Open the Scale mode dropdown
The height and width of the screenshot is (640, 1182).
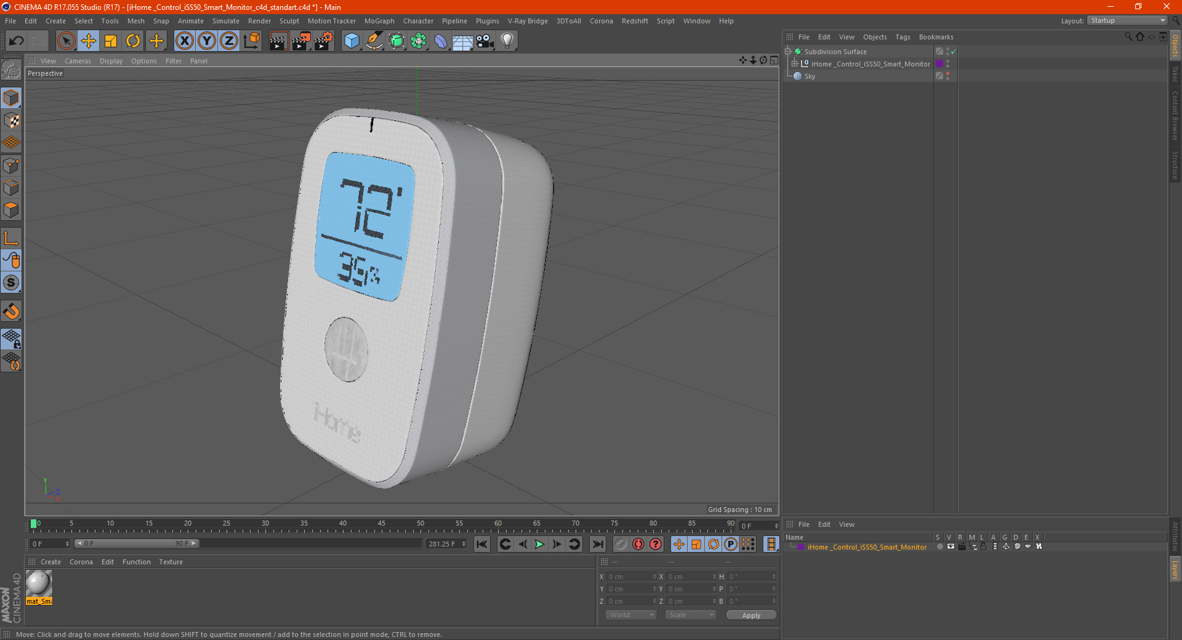point(691,615)
